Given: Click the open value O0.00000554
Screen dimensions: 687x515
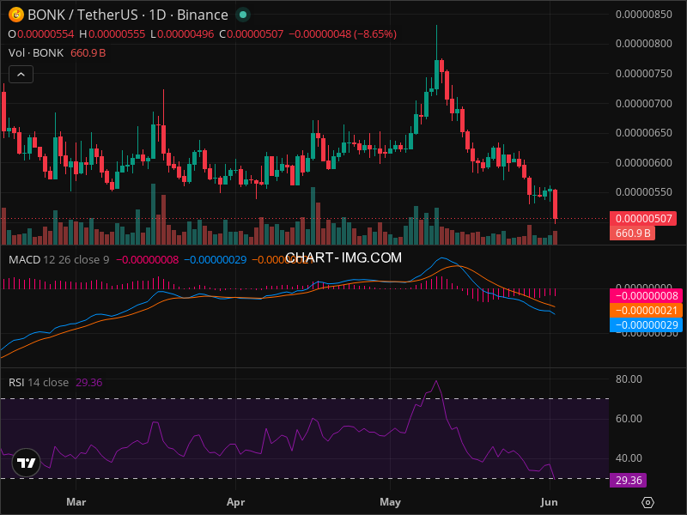Looking at the screenshot, I should 41,34.
